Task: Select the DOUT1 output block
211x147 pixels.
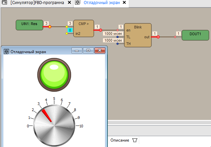Action: (x=195, y=35)
